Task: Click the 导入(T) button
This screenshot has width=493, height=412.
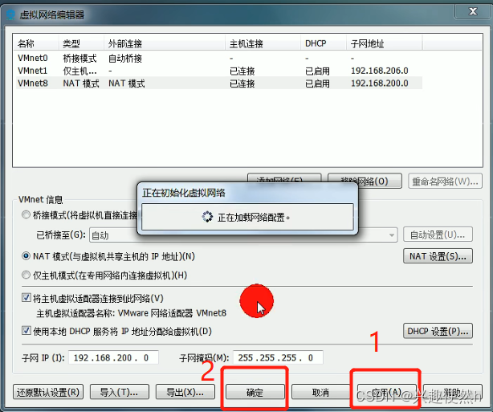Action: pos(119,392)
